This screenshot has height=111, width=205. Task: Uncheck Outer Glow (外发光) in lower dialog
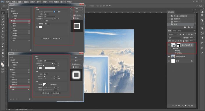click(11, 87)
